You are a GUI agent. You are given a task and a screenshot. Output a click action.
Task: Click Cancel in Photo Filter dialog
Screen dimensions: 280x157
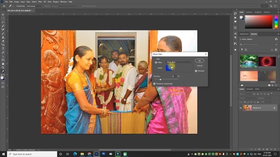(x=199, y=66)
